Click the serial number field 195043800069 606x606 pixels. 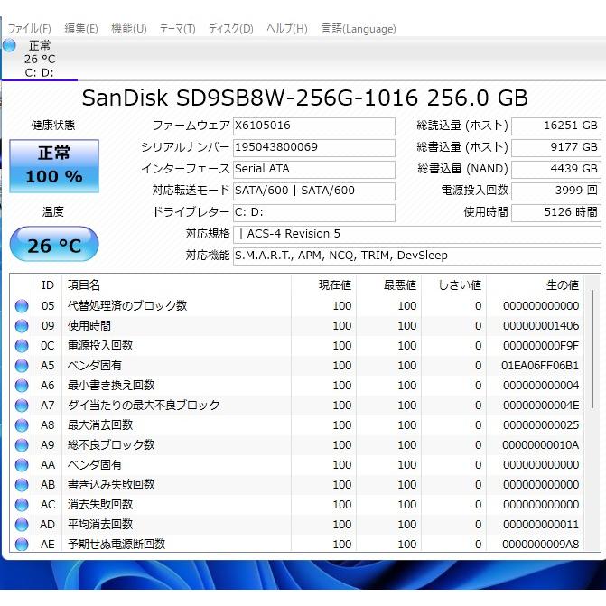[x=313, y=147]
